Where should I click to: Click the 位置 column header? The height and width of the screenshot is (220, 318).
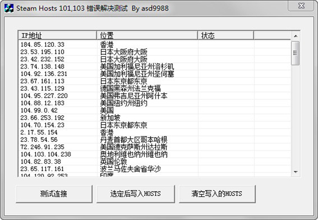[147, 36]
